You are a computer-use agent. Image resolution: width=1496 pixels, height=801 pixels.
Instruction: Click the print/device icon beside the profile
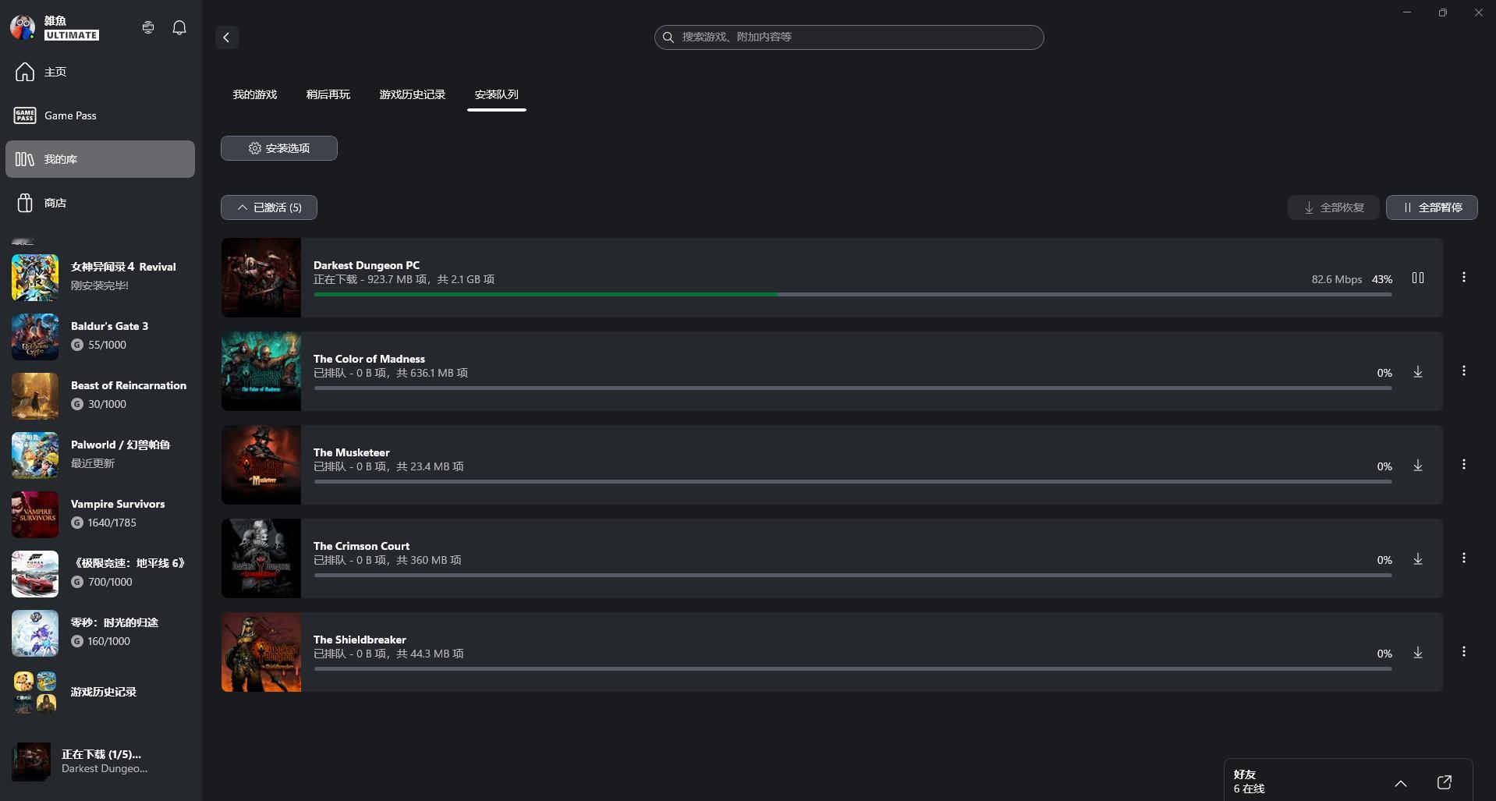click(x=148, y=27)
